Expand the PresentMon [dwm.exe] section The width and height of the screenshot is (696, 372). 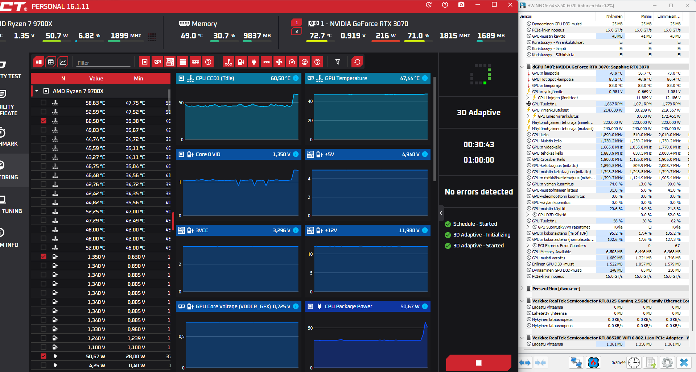tap(522, 288)
